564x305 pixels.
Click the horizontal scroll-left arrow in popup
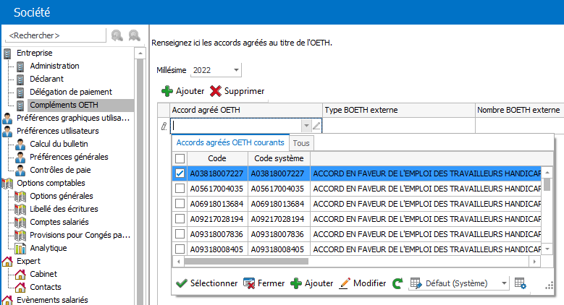[178, 262]
